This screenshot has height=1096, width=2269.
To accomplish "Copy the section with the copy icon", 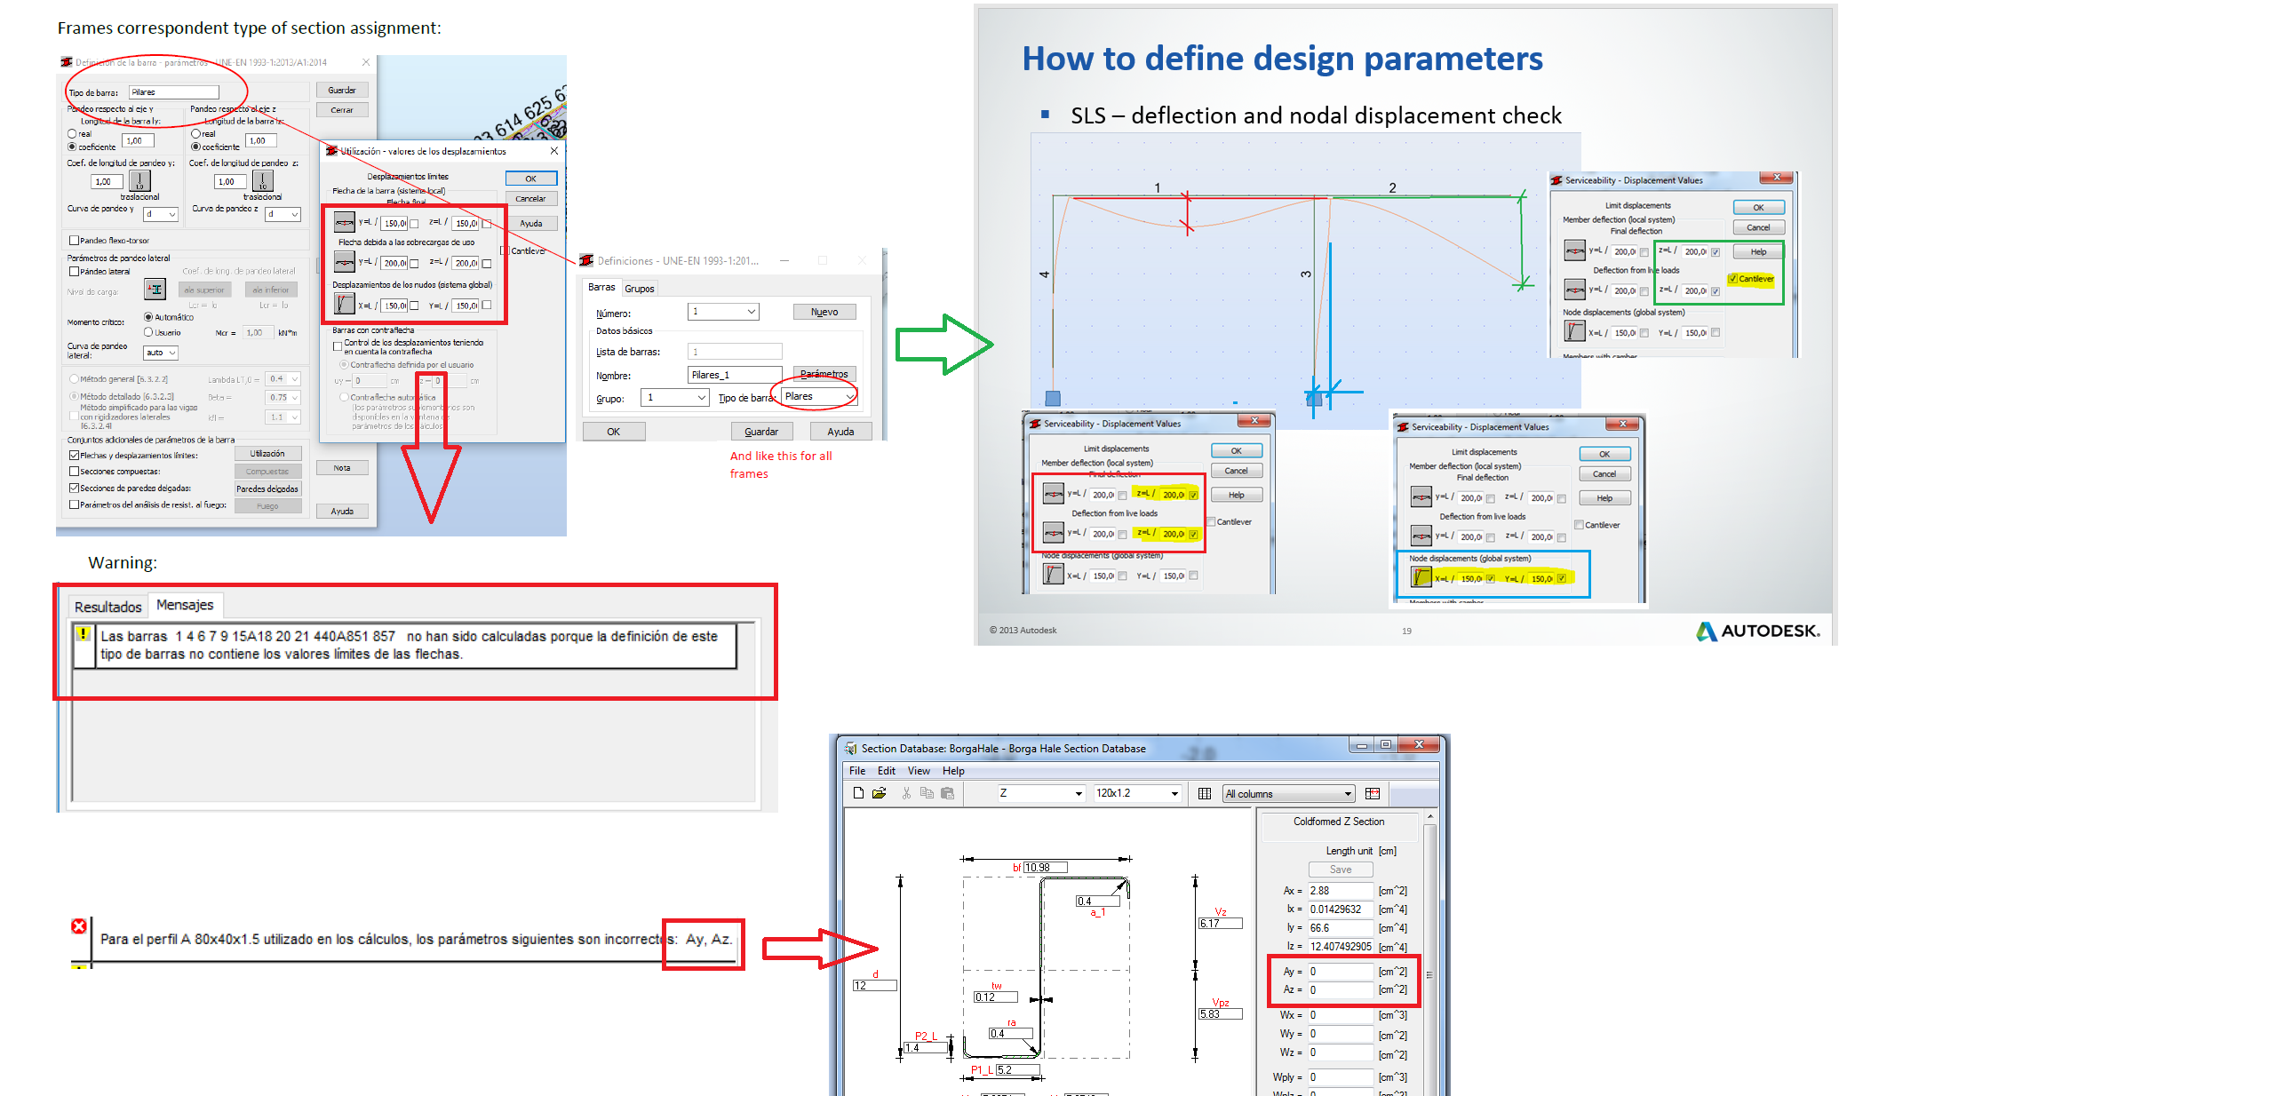I will click(x=928, y=794).
